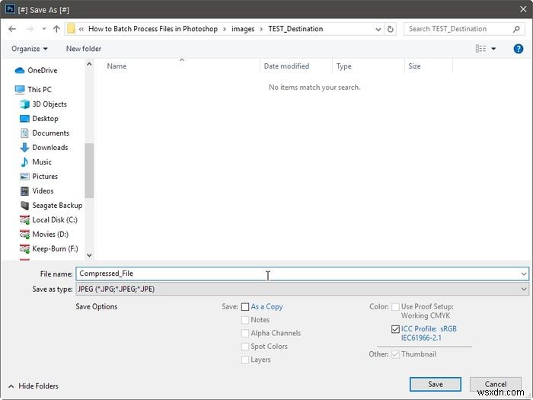This screenshot has height=400, width=533.
Task: Select OneDrive in the sidebar
Action: [x=37, y=70]
